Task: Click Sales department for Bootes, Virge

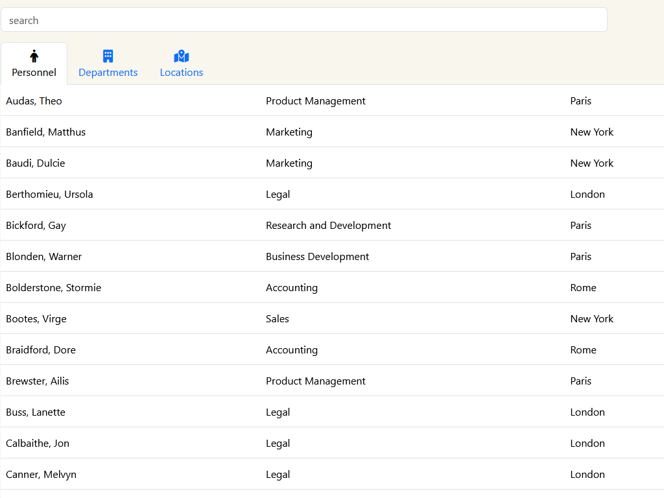Action: [278, 319]
